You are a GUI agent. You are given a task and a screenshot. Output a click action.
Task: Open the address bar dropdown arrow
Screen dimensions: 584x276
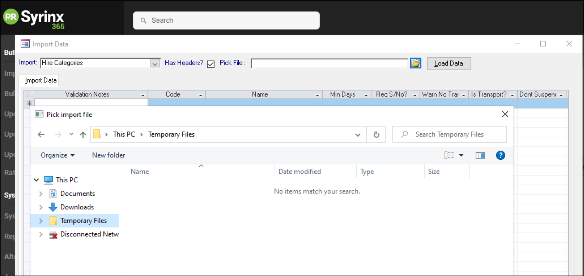(358, 134)
